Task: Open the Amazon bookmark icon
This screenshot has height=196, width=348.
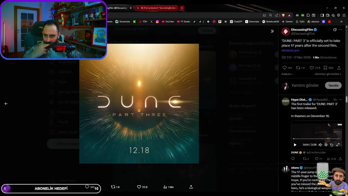Action: 220,22
